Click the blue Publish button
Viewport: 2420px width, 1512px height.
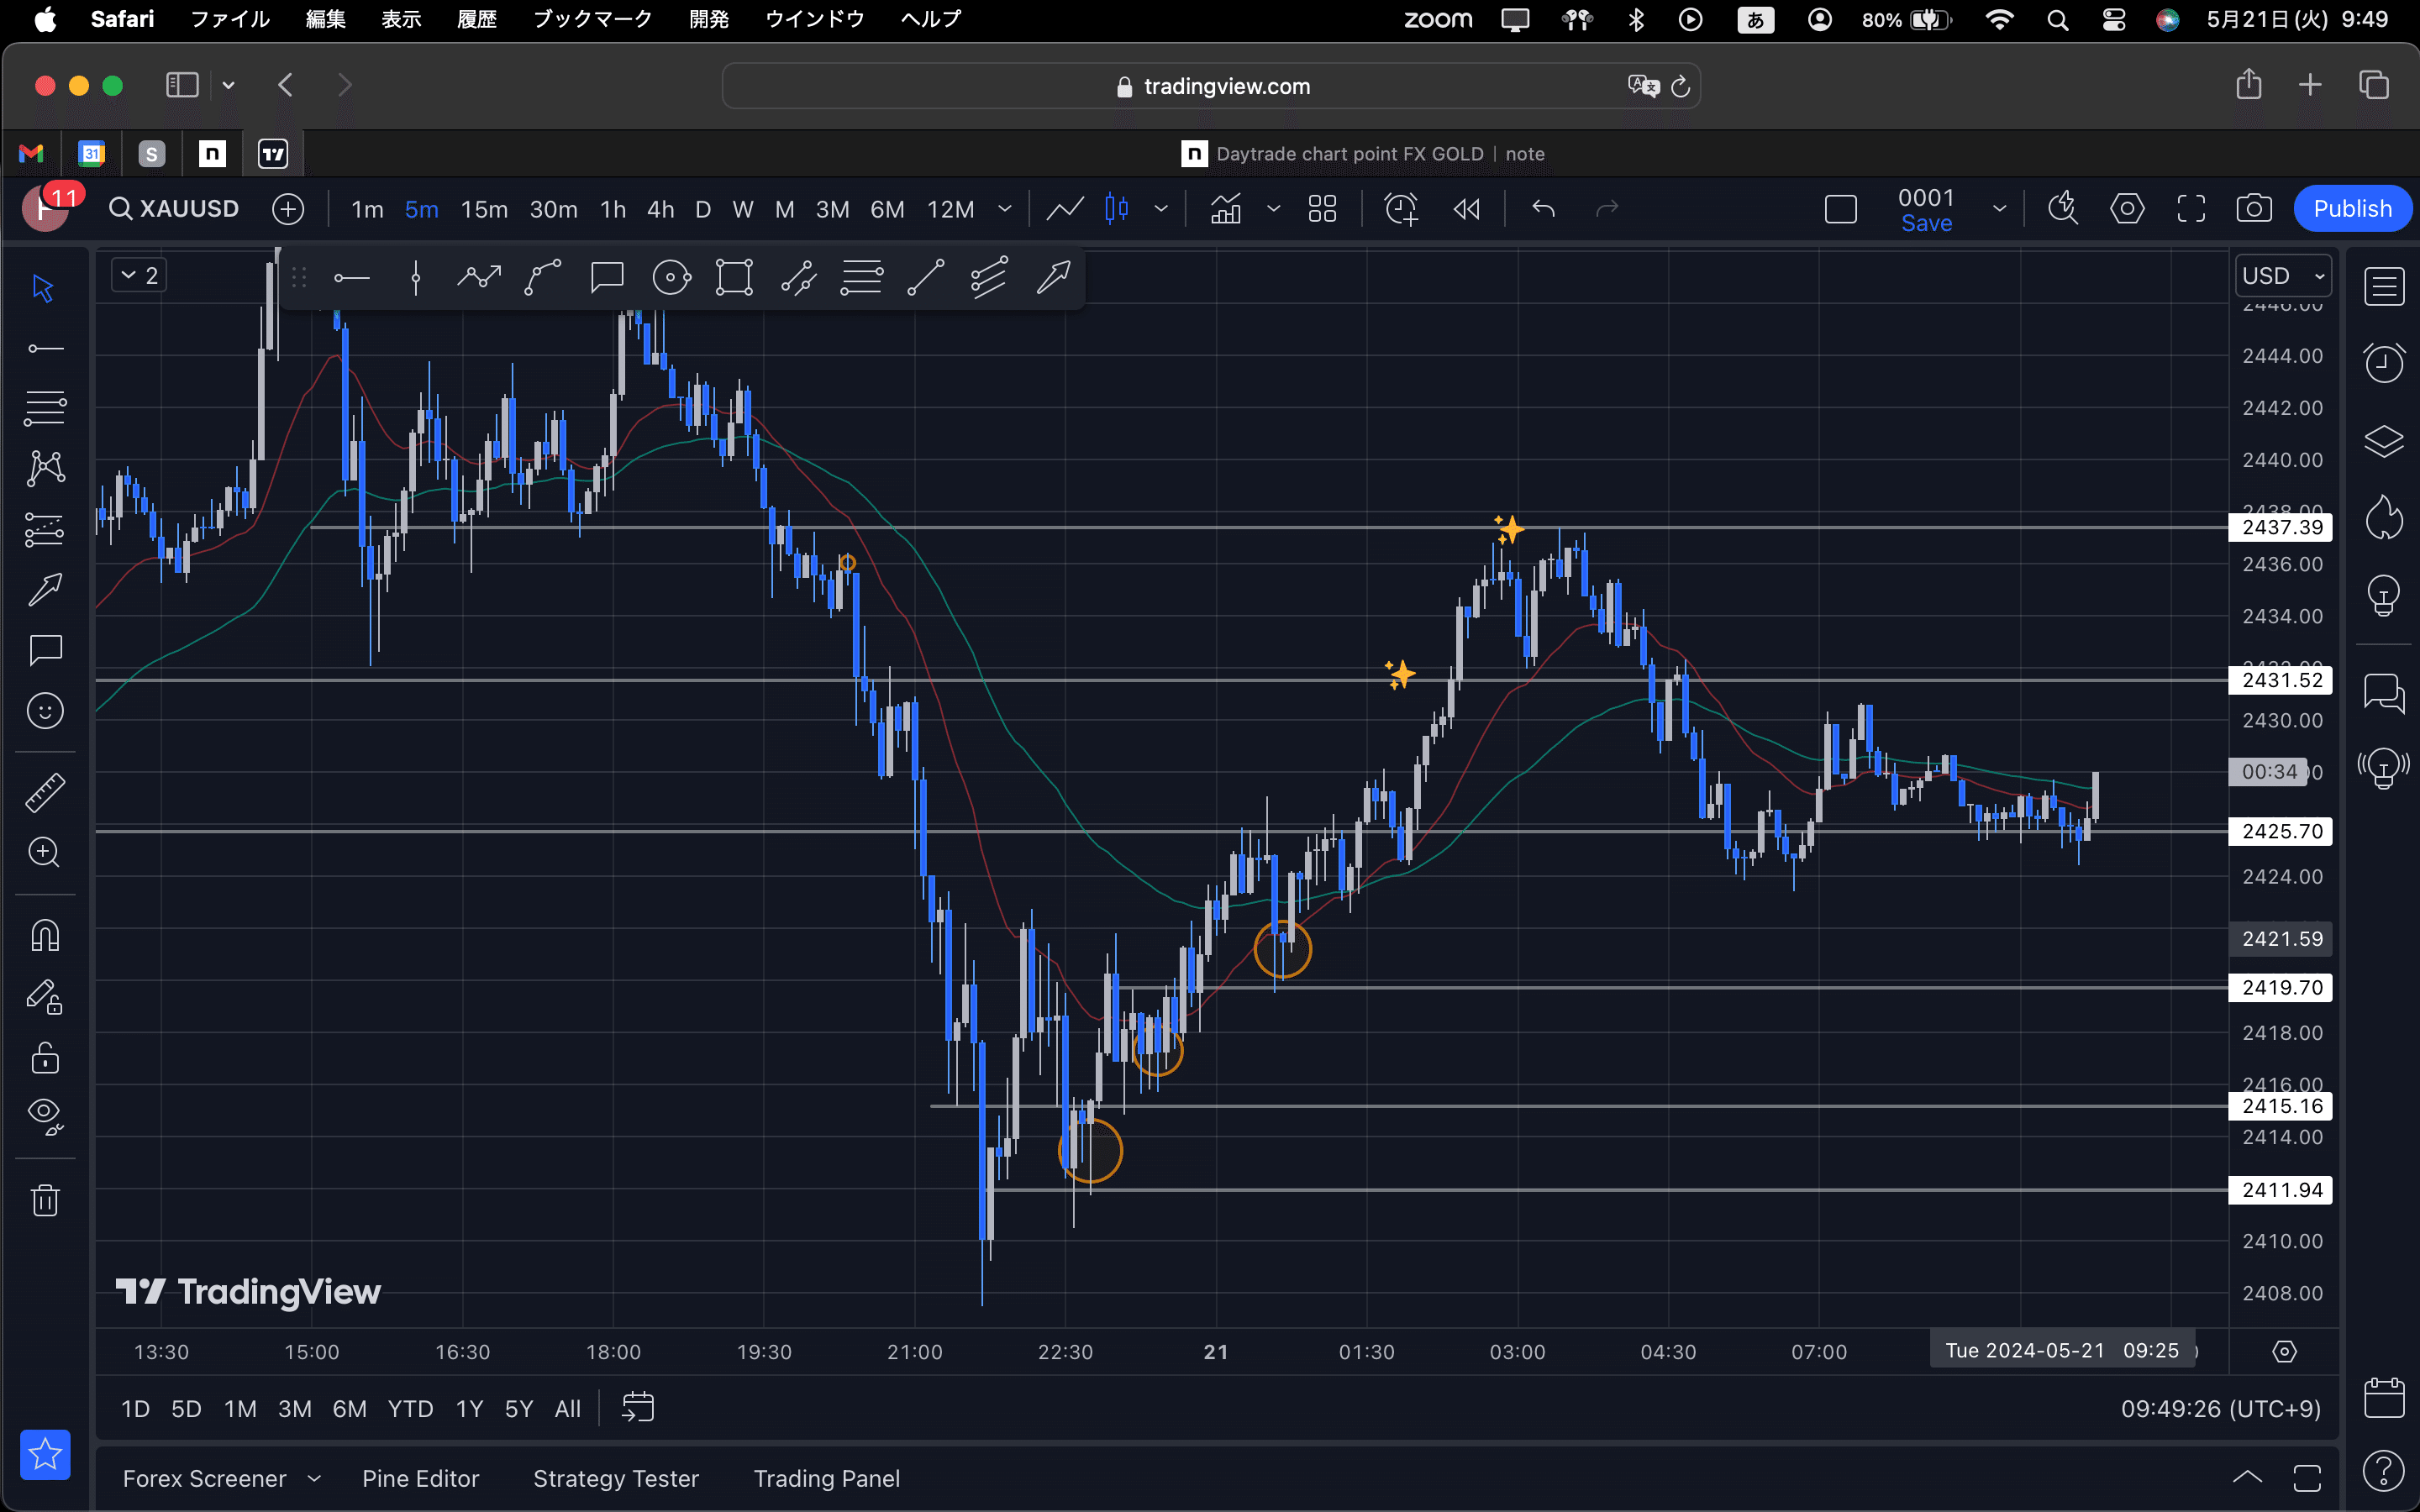tap(2352, 208)
